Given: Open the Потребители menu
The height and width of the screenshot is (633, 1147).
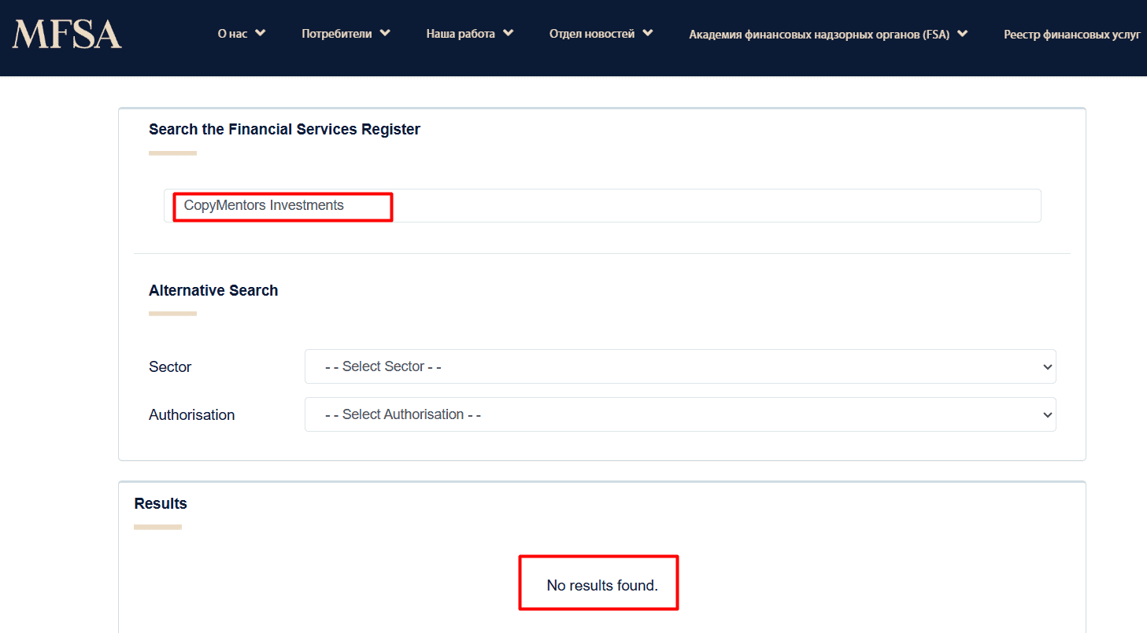Looking at the screenshot, I should 337,34.
